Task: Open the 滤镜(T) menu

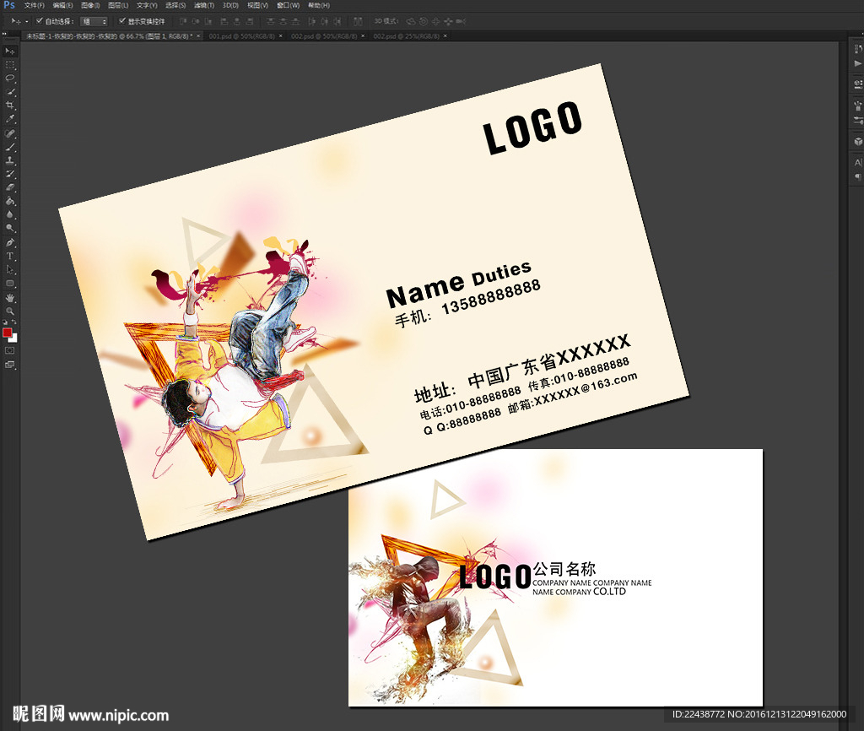Action: pos(204,6)
